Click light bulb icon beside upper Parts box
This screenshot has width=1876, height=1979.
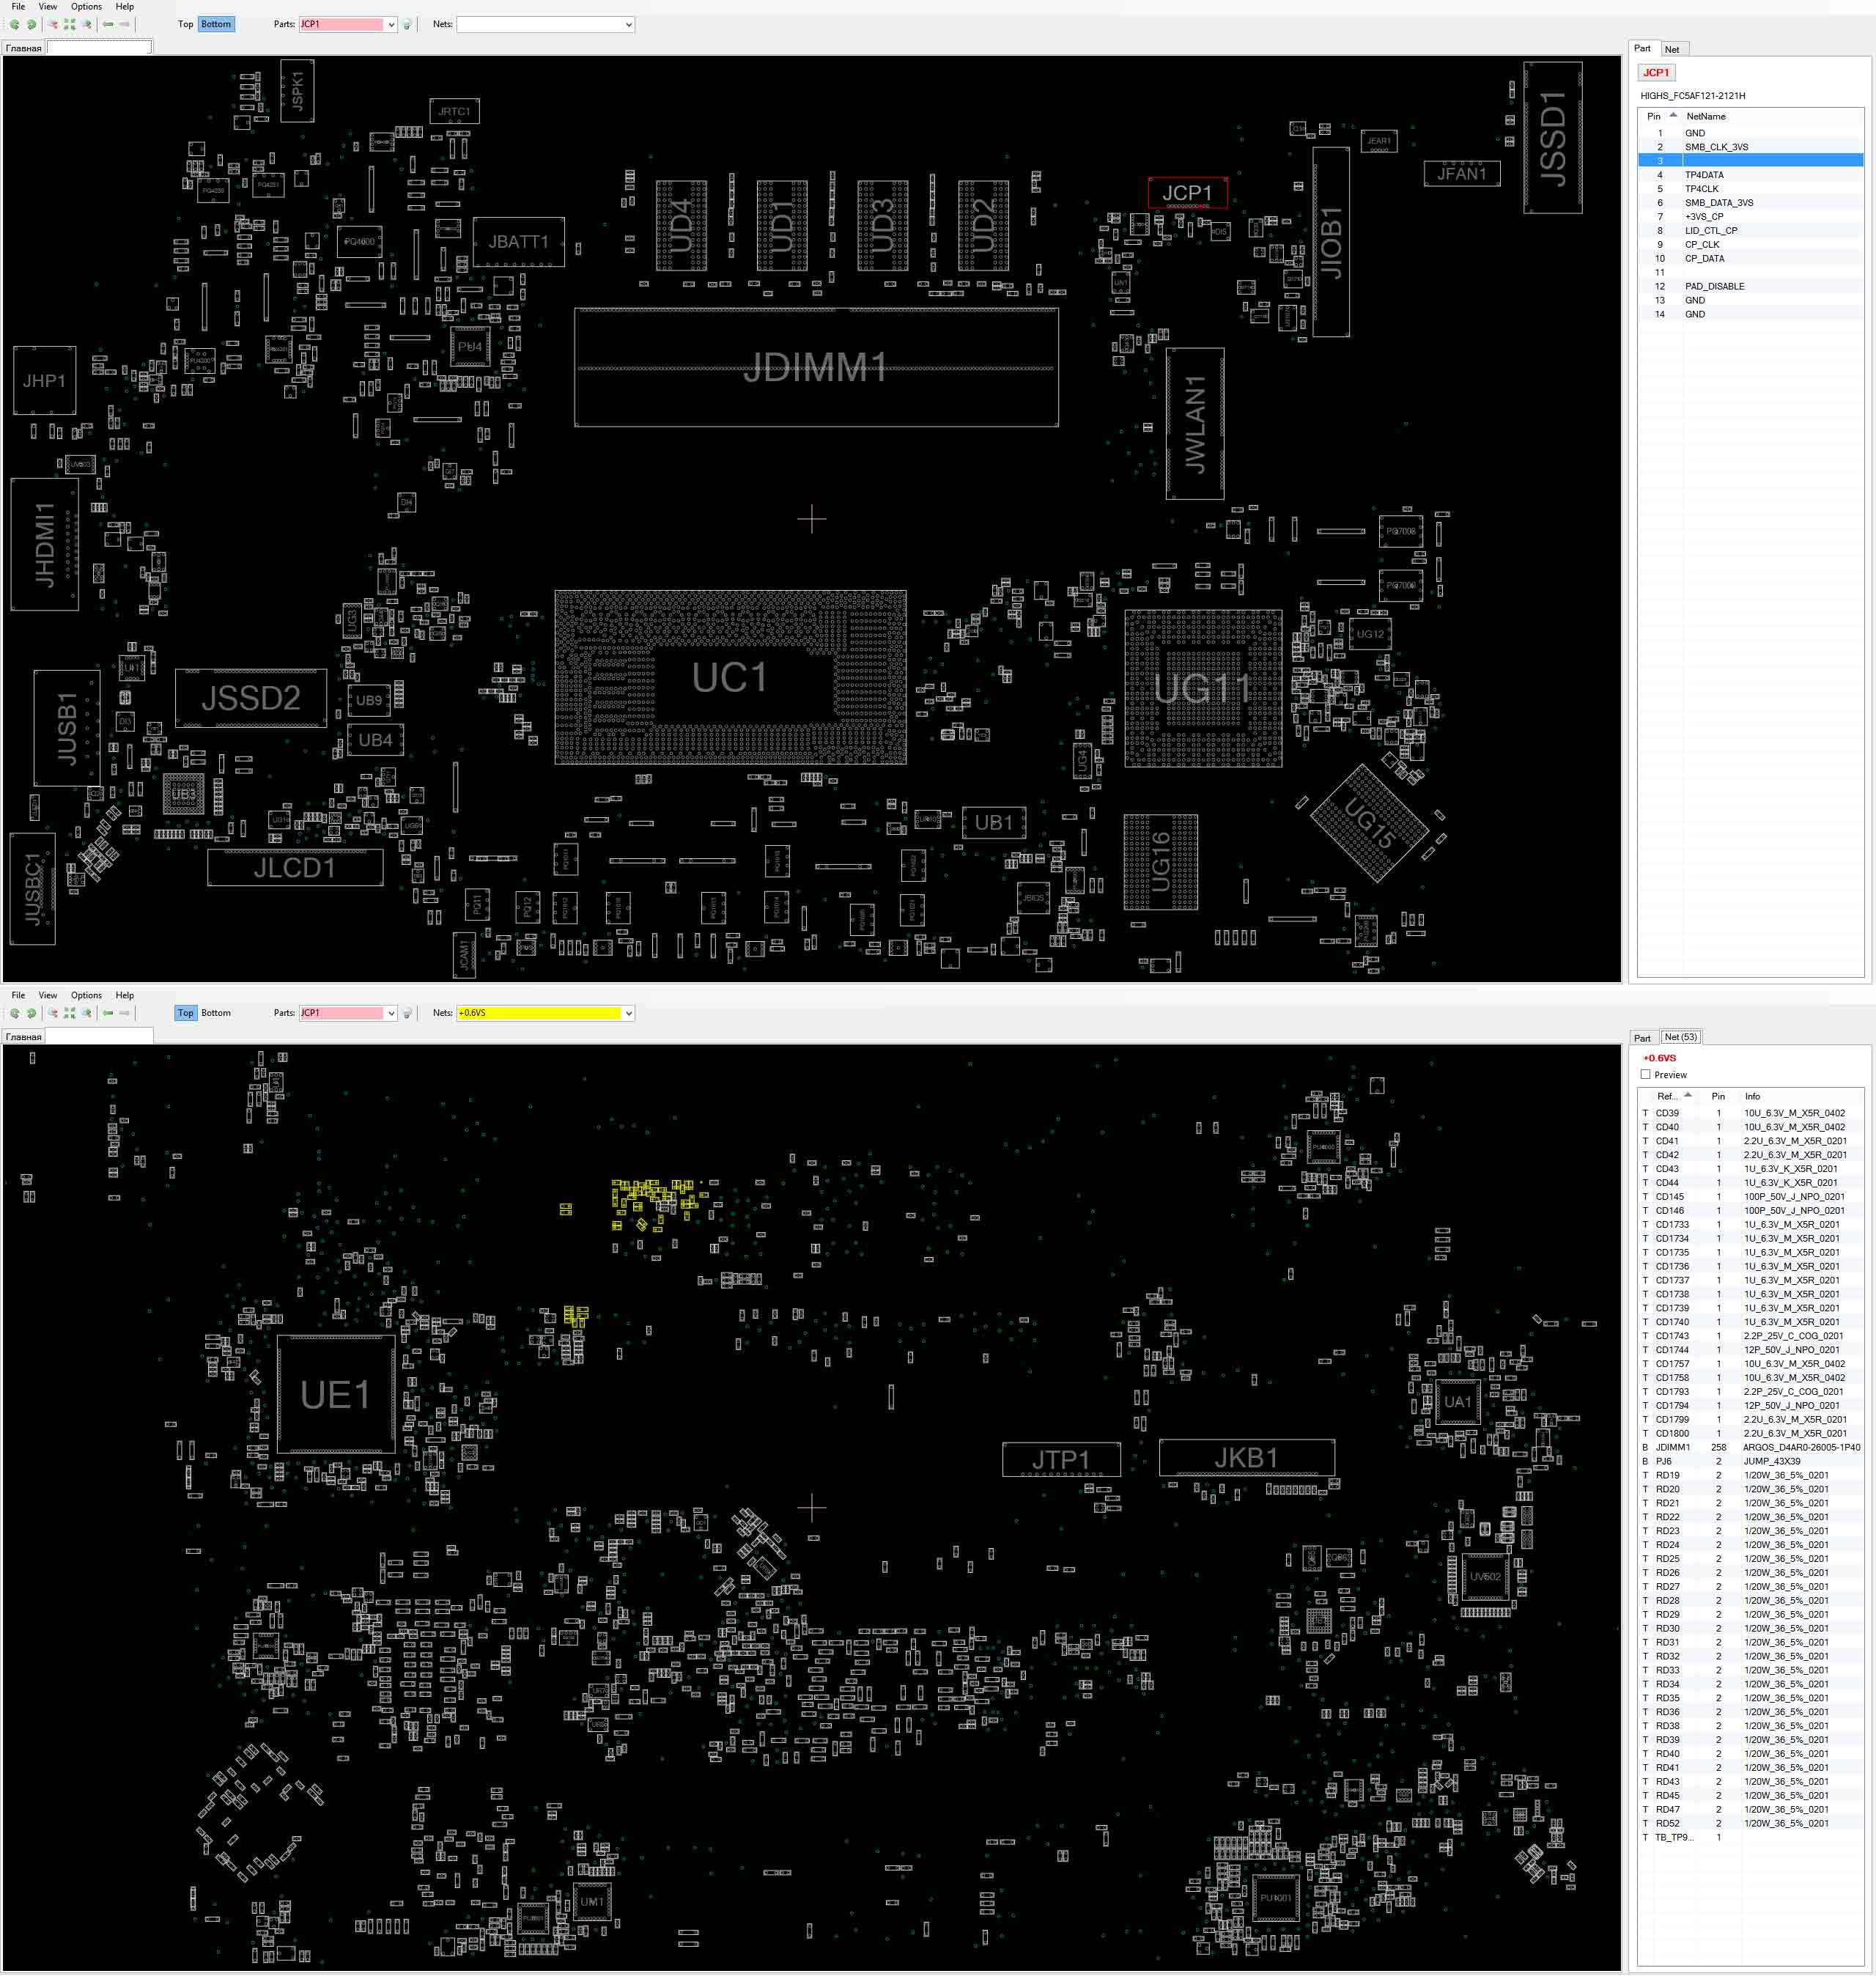click(x=407, y=25)
